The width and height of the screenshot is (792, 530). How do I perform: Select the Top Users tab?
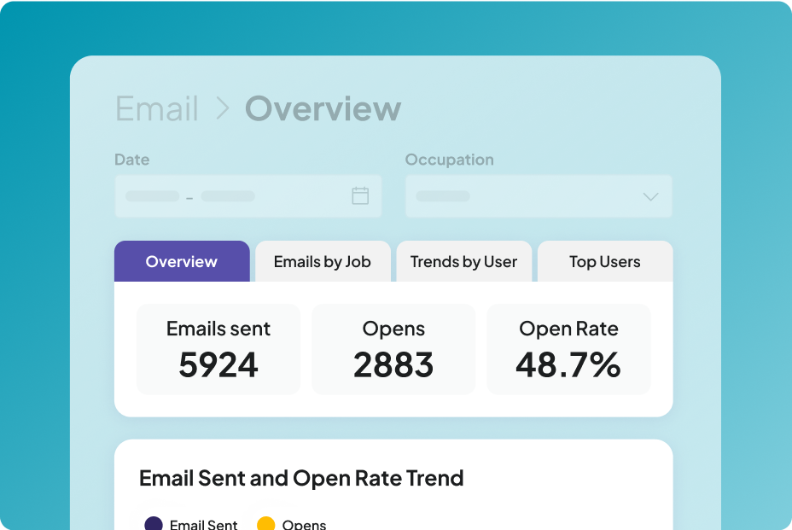pos(604,262)
